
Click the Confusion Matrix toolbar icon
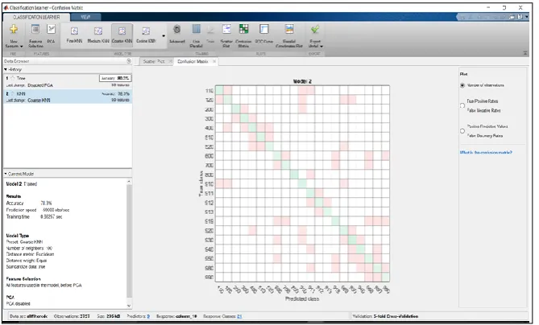click(244, 29)
